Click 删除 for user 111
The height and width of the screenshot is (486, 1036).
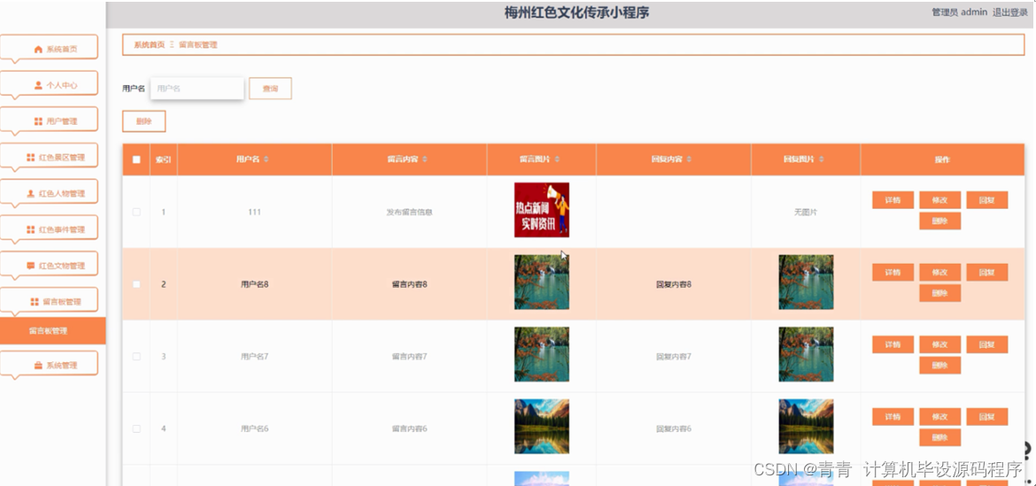[x=939, y=221]
